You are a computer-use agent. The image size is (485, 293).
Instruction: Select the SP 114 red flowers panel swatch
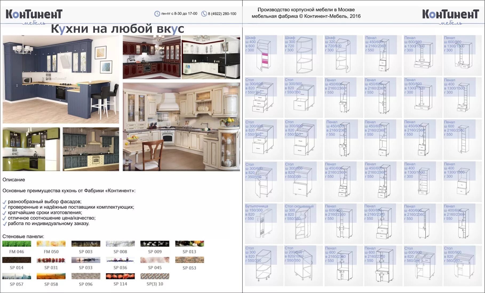coord(120,276)
